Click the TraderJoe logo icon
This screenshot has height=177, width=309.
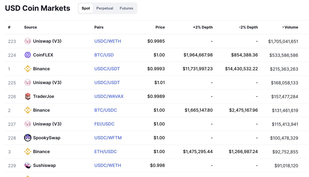(x=28, y=96)
